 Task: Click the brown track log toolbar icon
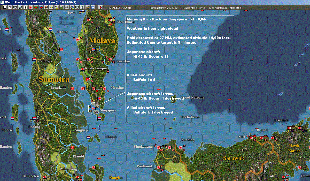88,7
